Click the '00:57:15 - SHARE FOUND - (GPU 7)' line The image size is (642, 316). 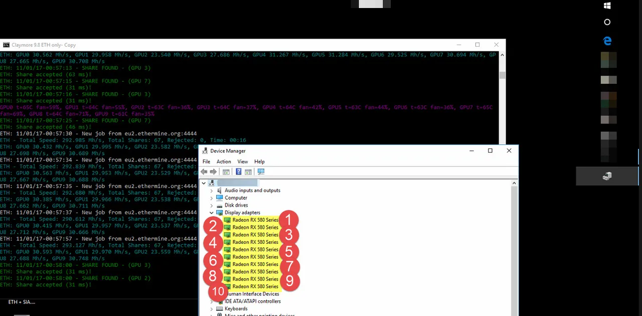click(75, 81)
